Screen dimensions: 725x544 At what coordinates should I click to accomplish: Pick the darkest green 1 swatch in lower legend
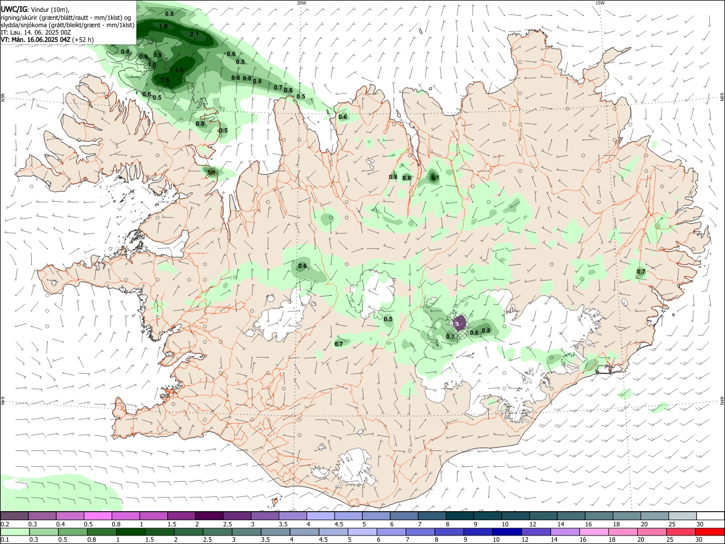[x=131, y=532]
